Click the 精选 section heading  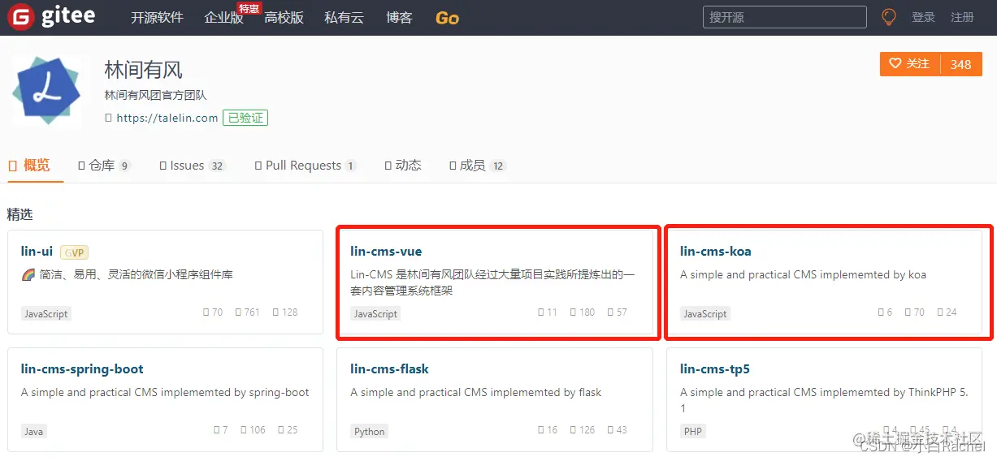click(x=20, y=214)
